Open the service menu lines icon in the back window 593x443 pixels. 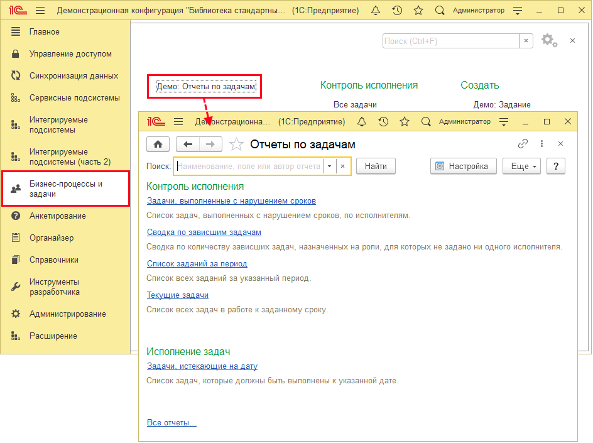pos(518,11)
